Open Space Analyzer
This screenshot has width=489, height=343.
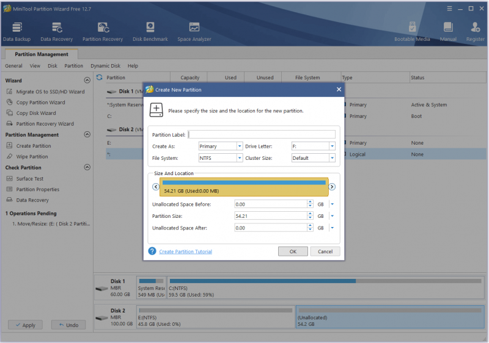point(194,32)
